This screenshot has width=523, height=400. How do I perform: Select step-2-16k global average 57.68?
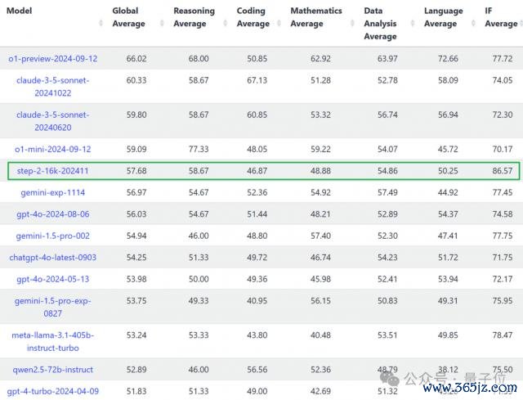(x=136, y=171)
